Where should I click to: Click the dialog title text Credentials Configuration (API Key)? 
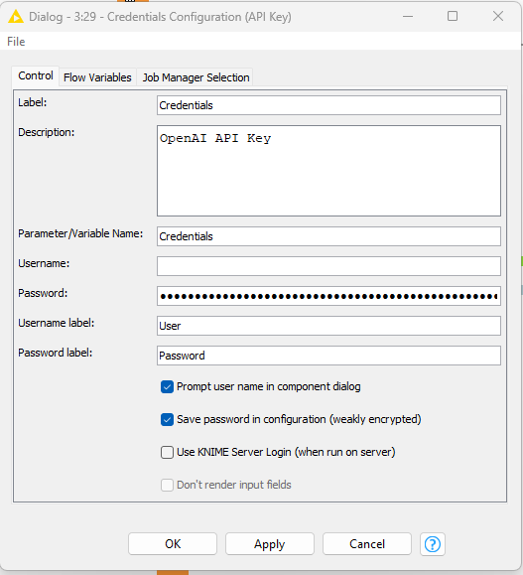point(199,17)
